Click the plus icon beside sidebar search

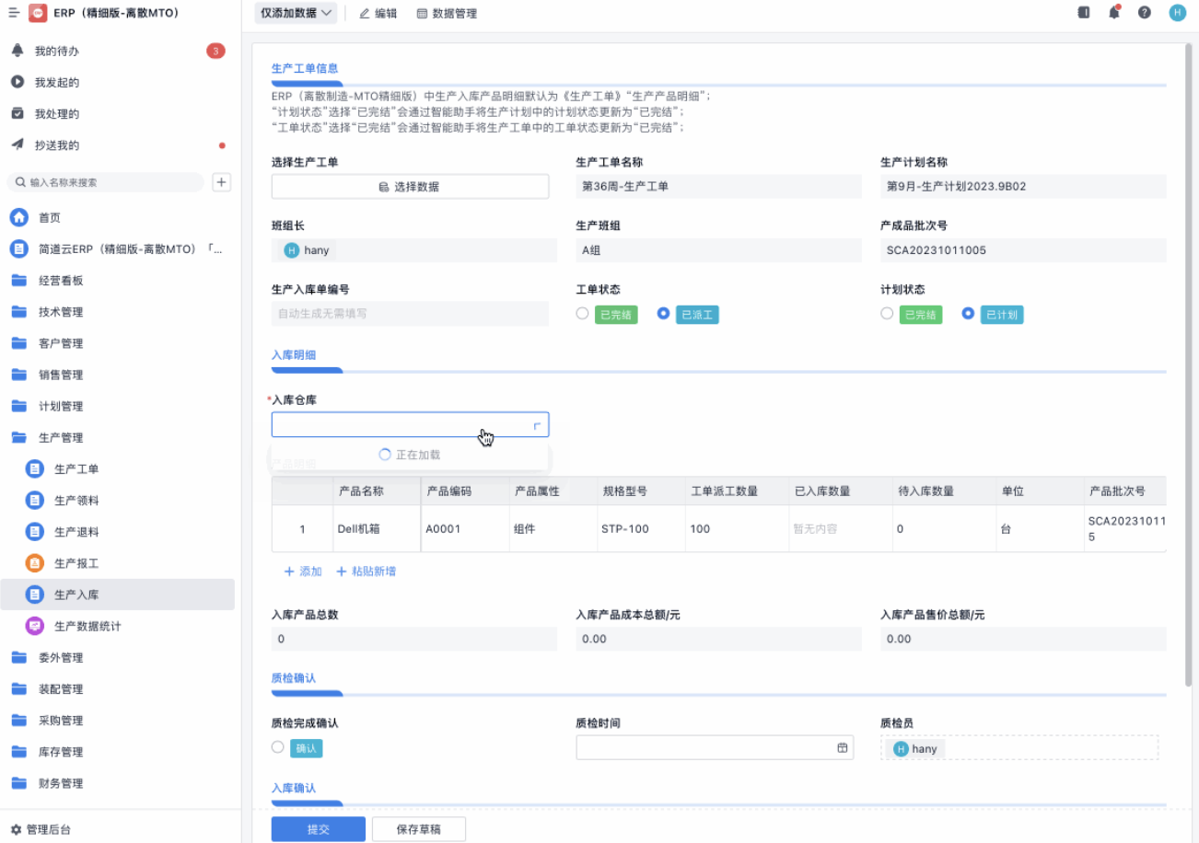[x=221, y=182]
